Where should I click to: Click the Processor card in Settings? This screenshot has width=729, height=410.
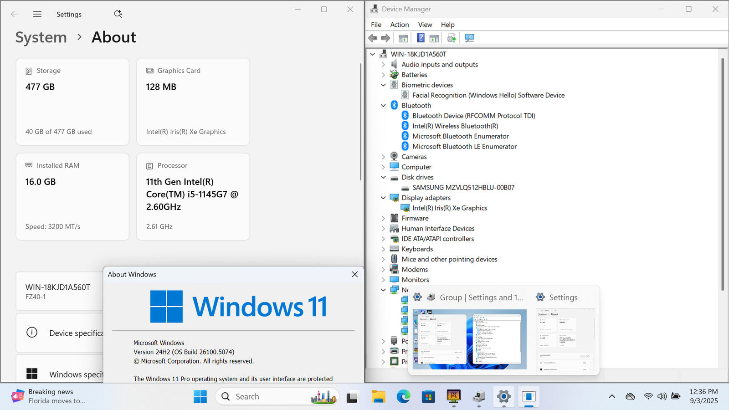click(x=193, y=196)
